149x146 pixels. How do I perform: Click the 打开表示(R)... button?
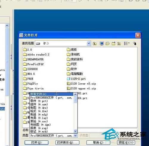coord(67,142)
